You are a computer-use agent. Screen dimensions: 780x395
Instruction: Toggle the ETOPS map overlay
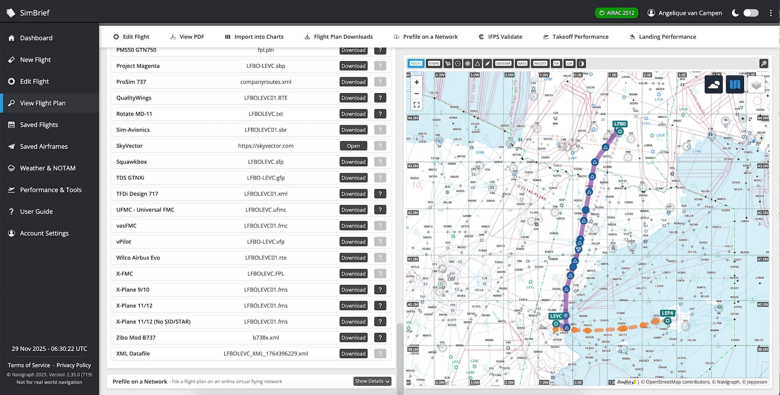click(434, 63)
